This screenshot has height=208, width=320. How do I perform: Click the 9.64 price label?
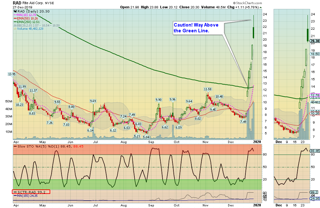click(189, 101)
